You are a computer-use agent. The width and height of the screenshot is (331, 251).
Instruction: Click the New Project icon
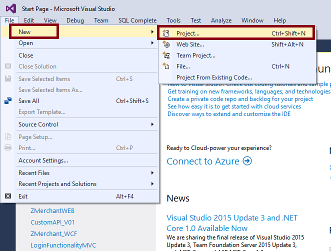166,33
